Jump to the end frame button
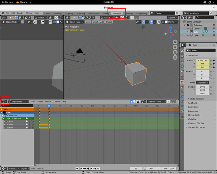The image size is (217, 174). 98,168
